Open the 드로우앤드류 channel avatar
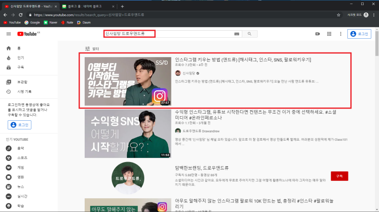The height and width of the screenshot is (212, 379). (128, 178)
